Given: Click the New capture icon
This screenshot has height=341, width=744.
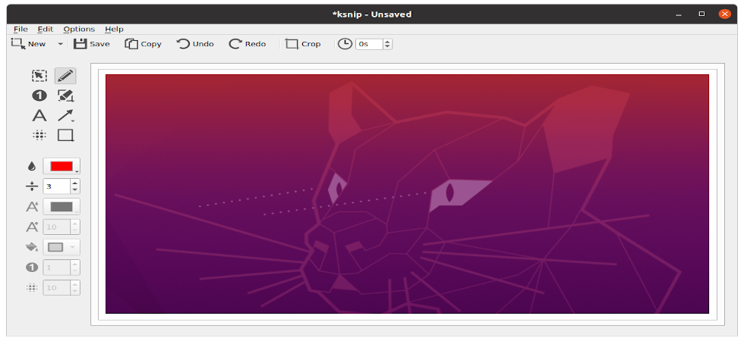Looking at the screenshot, I should coord(18,44).
